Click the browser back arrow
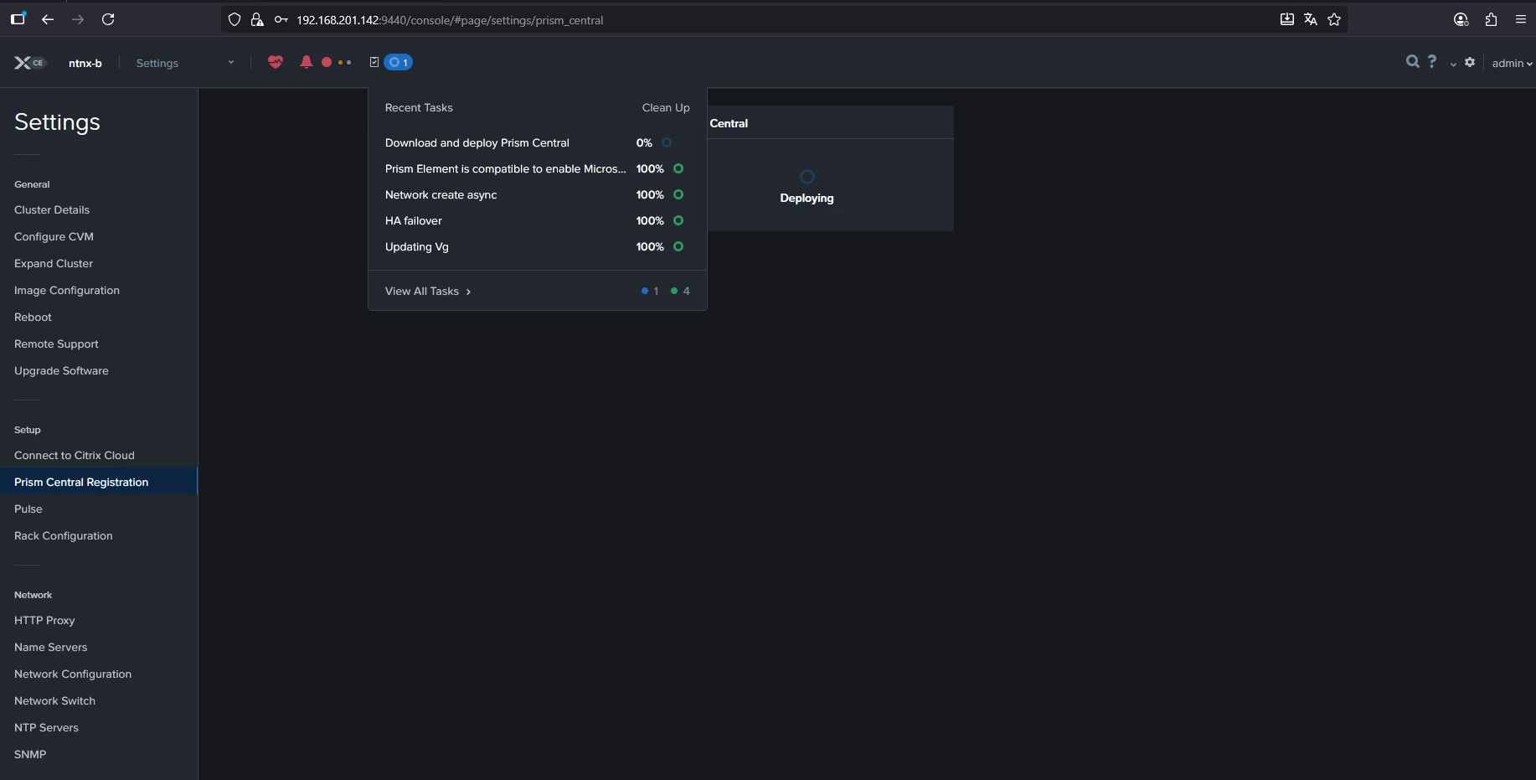 pyautogui.click(x=48, y=19)
